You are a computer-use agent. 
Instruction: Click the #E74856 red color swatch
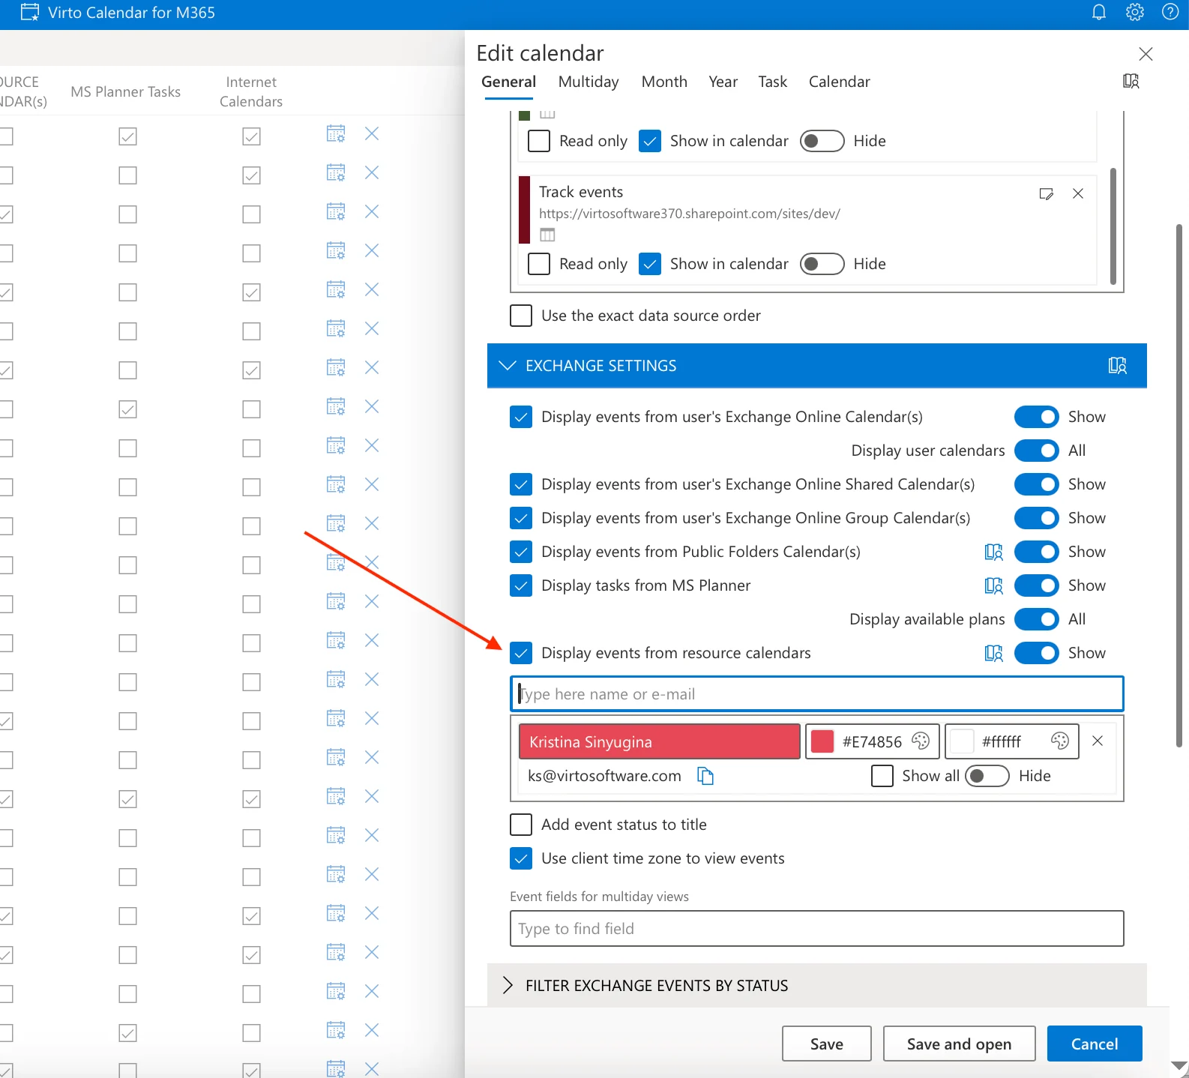tap(822, 741)
